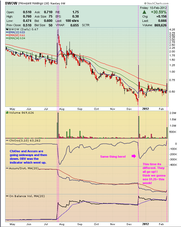Click the P/E value 1.75
The width and height of the screenshot is (181, 227).
75,12
